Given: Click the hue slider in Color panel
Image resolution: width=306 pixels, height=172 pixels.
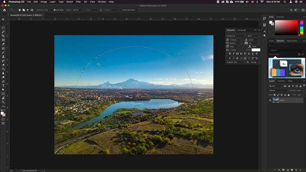Looking at the screenshot, I should [x=302, y=28].
